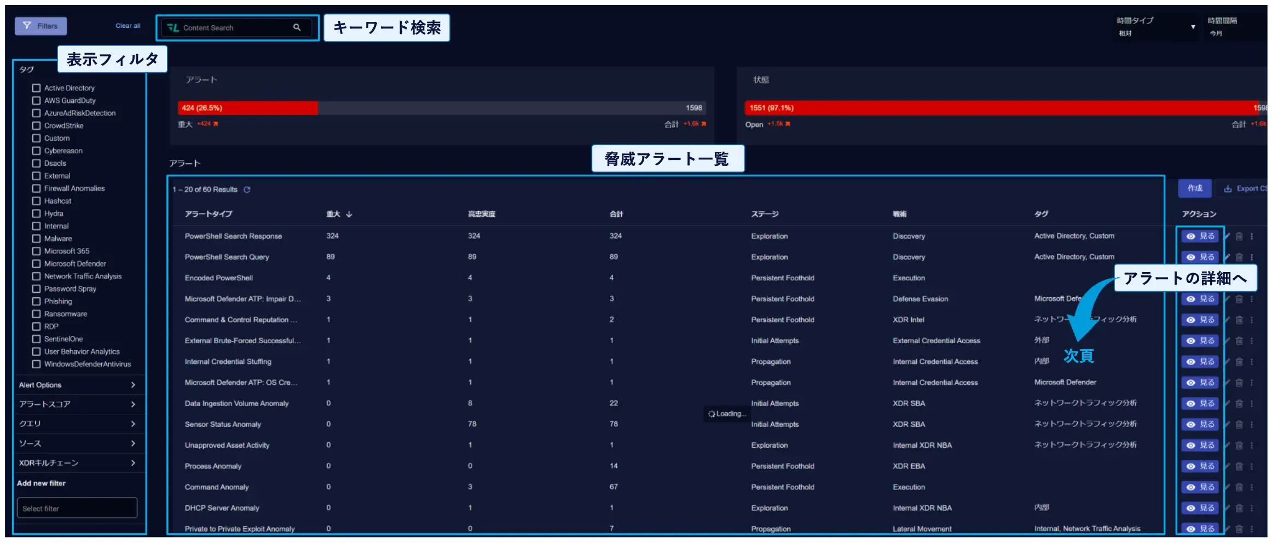Refresh the alert results list

click(247, 189)
